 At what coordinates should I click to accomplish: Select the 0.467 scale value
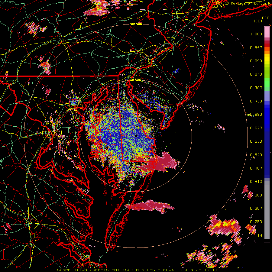coord(256,168)
